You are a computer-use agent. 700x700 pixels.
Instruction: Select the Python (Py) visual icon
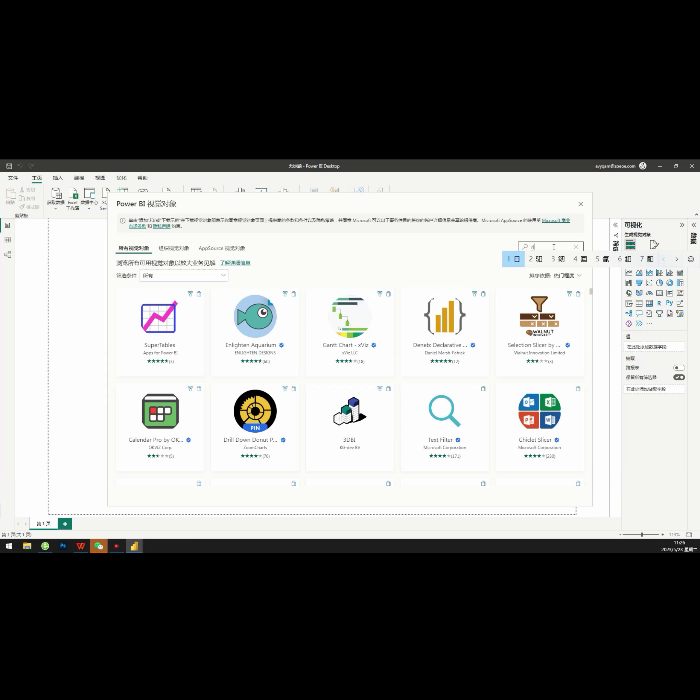click(x=670, y=303)
